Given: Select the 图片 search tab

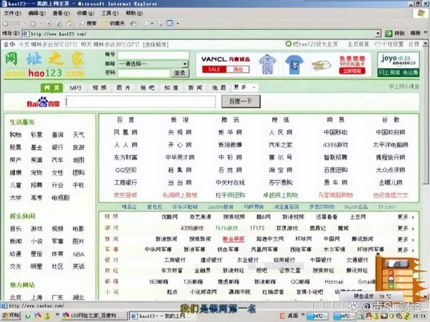Looking at the screenshot, I should [x=123, y=88].
